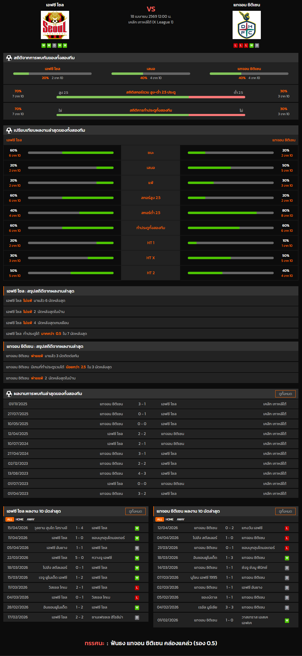The width and height of the screenshot is (302, 656).
Task: Select ALL filter in FC Seoul results
Action: pyautogui.click(x=10, y=519)
